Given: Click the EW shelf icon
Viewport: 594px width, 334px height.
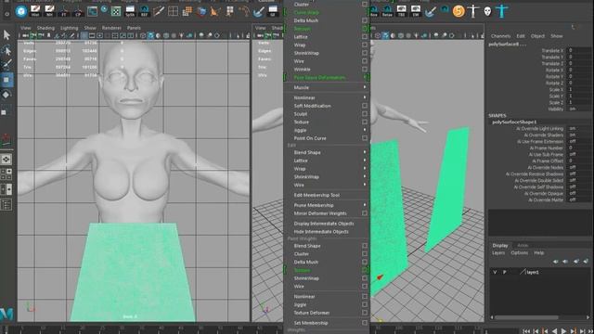Looking at the screenshot, I should (416, 11).
